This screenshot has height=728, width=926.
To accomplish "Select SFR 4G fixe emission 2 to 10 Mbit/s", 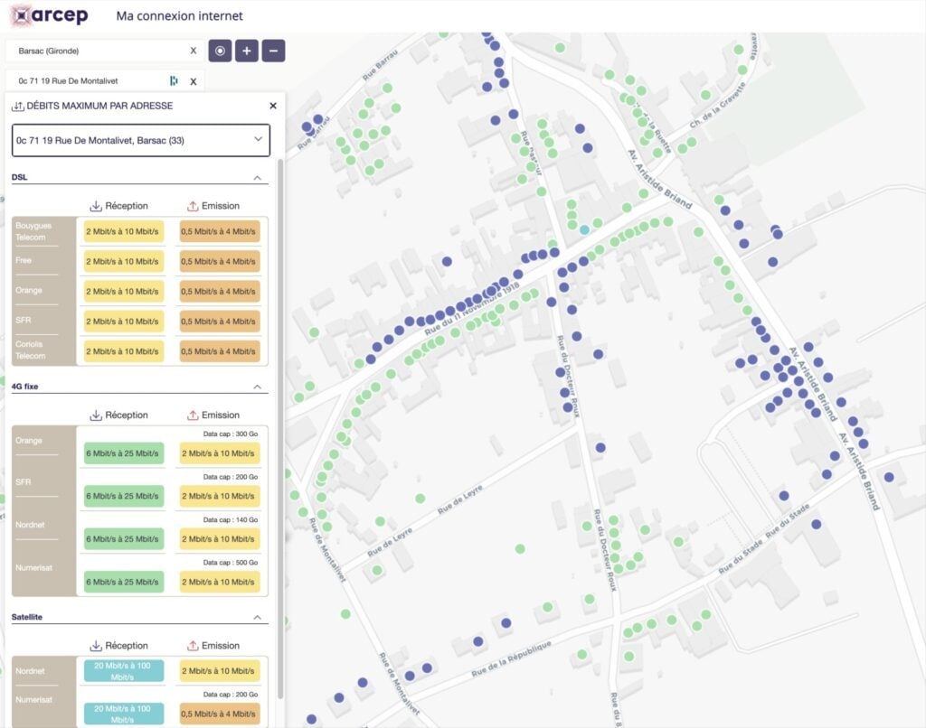I will (219, 496).
